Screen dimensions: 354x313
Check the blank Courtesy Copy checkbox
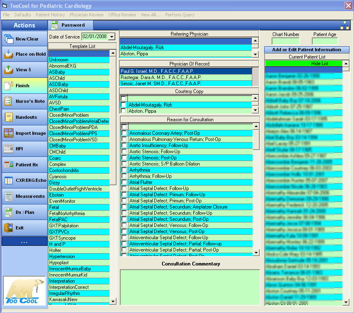[x=123, y=99]
